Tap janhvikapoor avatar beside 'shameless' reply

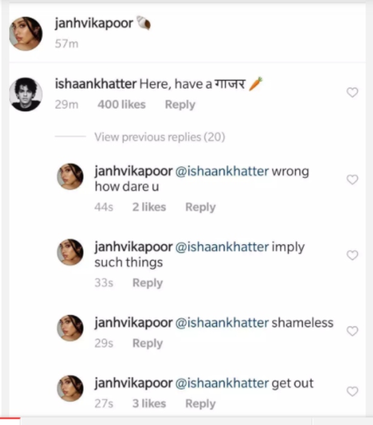70,328
